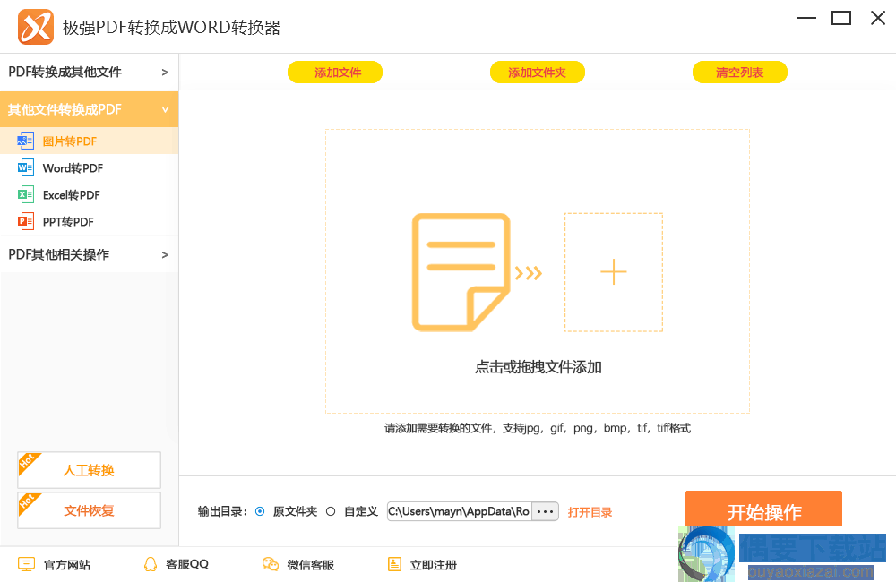Click the register now icon
896x582 pixels.
394,564
